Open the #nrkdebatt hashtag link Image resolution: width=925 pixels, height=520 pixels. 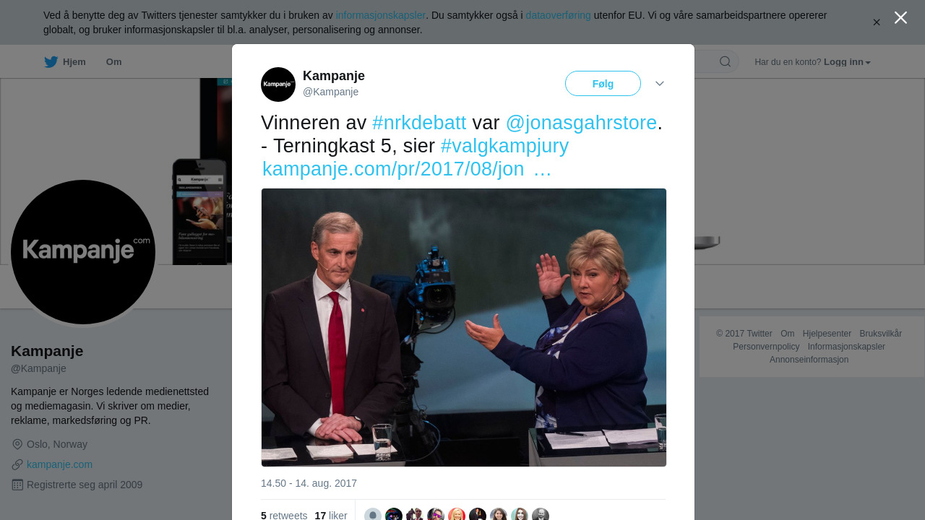point(419,123)
